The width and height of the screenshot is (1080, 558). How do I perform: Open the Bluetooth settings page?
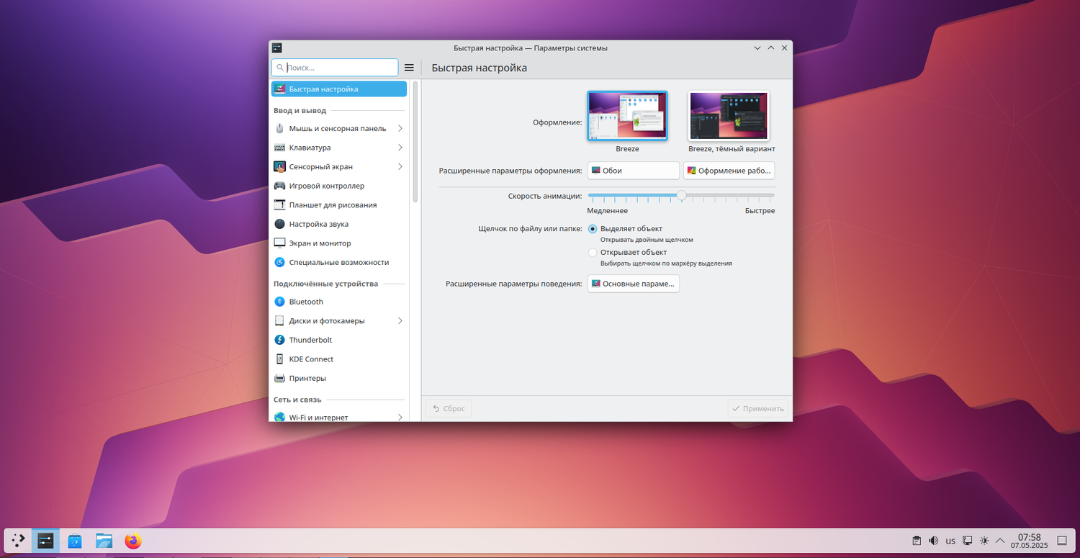coord(339,302)
